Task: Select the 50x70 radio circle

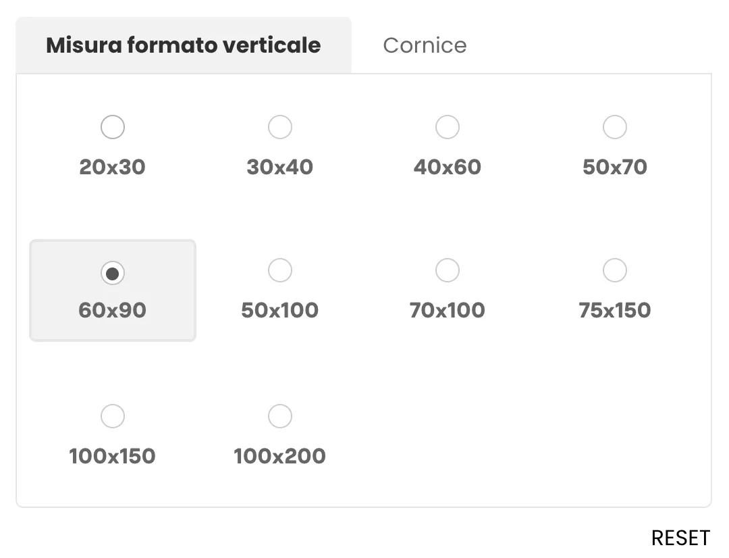Action: click(x=614, y=127)
